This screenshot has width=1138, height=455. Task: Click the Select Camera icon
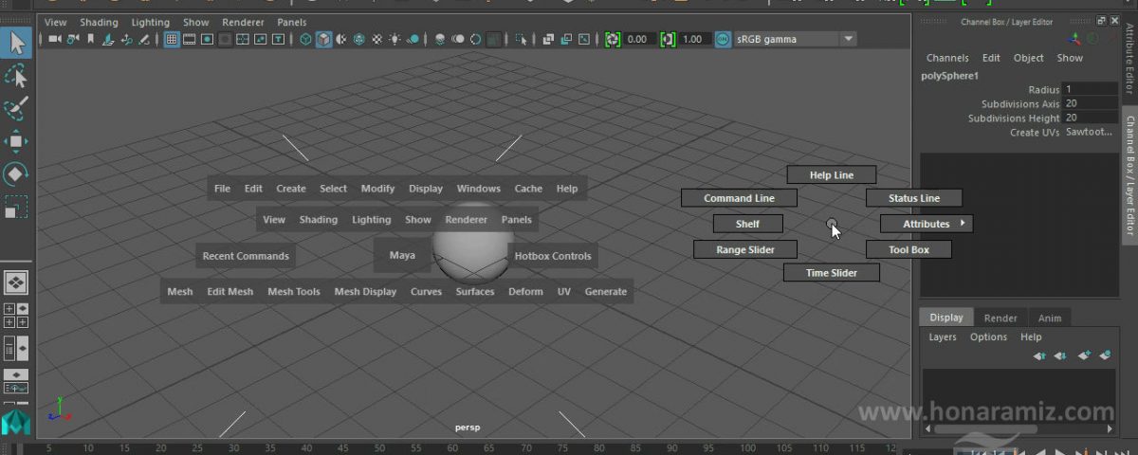point(54,39)
